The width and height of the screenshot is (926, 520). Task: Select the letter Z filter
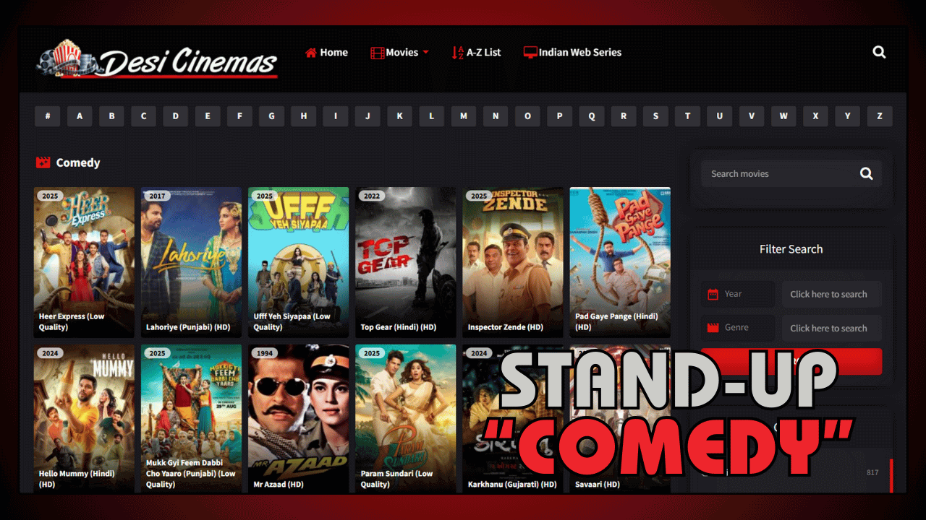tap(879, 116)
